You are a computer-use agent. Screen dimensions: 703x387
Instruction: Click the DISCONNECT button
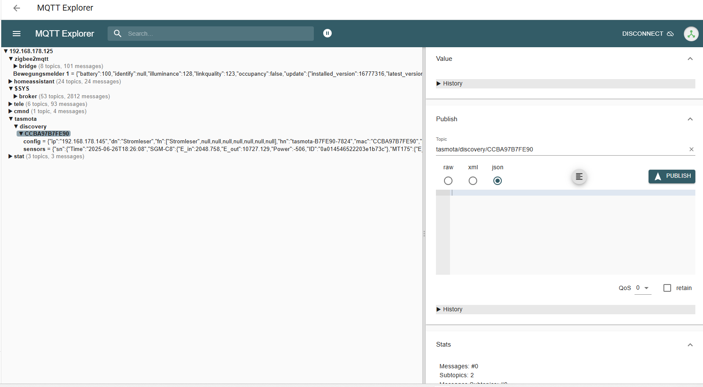pos(648,34)
